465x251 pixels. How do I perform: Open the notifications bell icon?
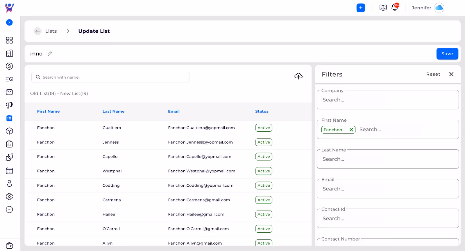(395, 7)
